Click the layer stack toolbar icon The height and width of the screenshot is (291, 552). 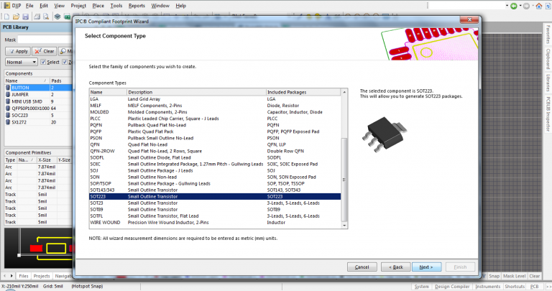point(57,17)
